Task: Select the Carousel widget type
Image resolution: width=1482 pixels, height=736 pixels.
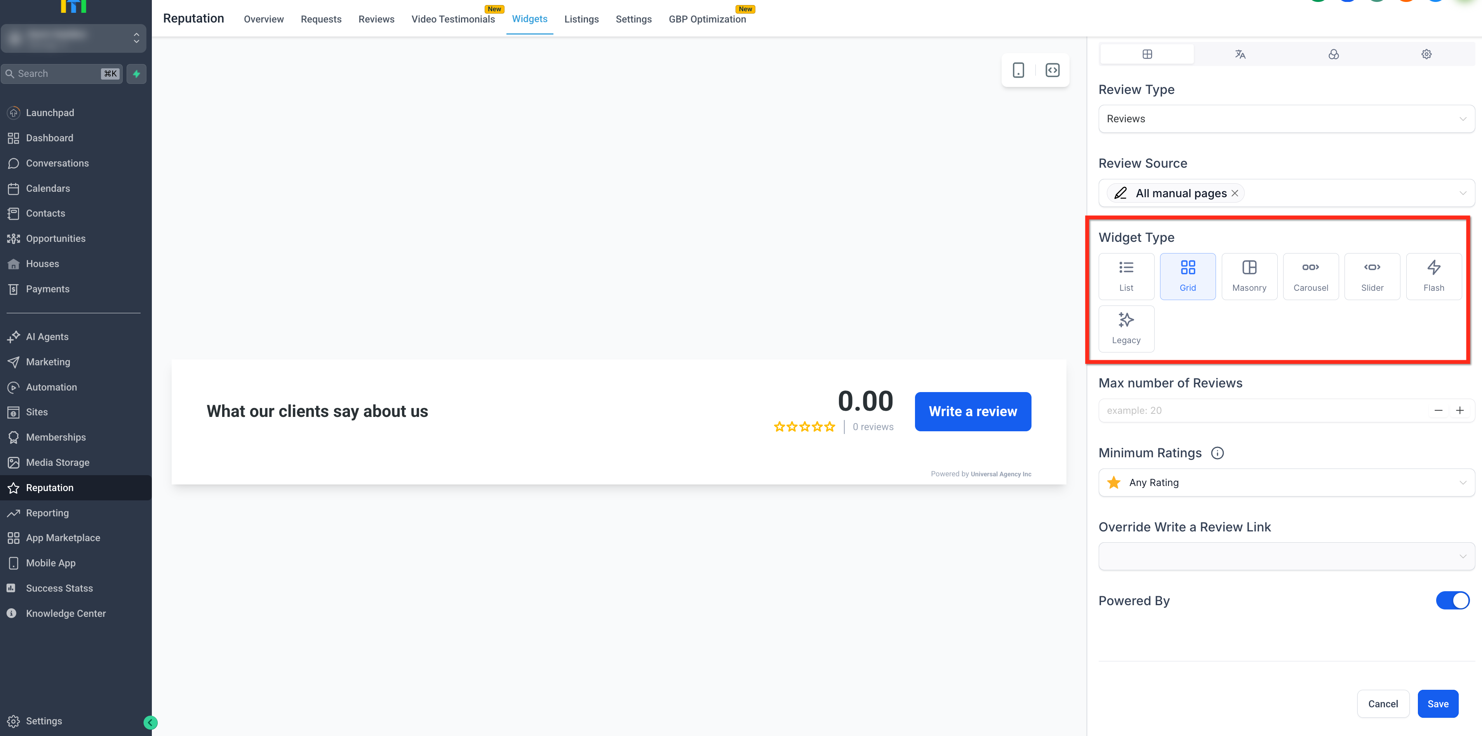Action: coord(1311,276)
